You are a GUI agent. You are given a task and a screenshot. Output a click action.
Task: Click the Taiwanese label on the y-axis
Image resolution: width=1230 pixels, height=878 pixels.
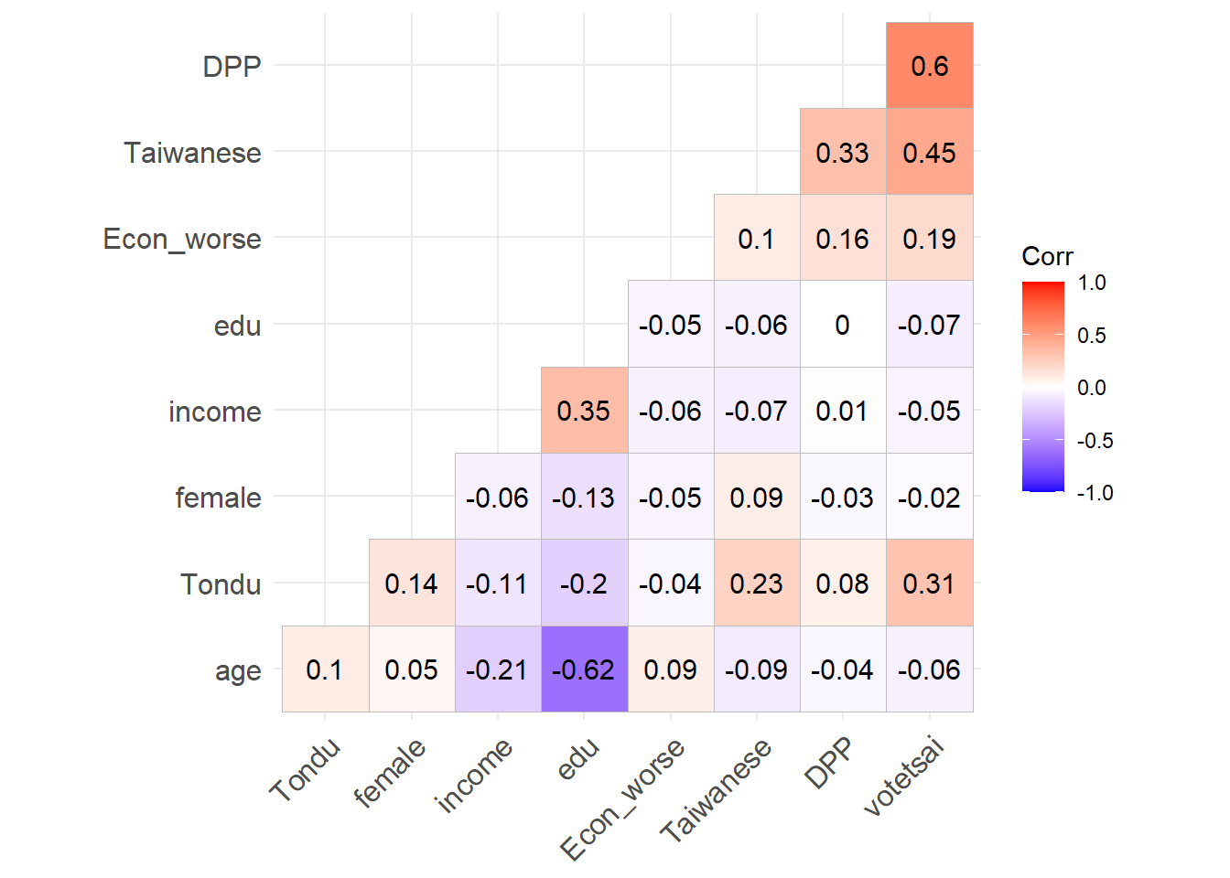click(x=192, y=153)
